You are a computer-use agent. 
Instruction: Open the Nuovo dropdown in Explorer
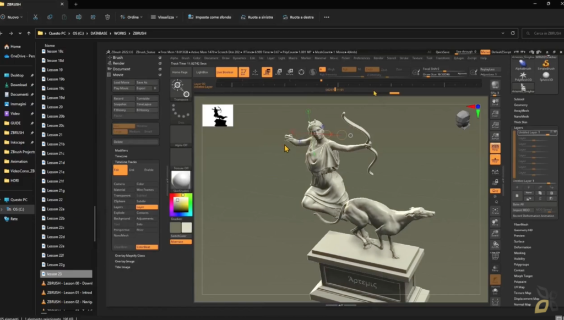pos(12,17)
